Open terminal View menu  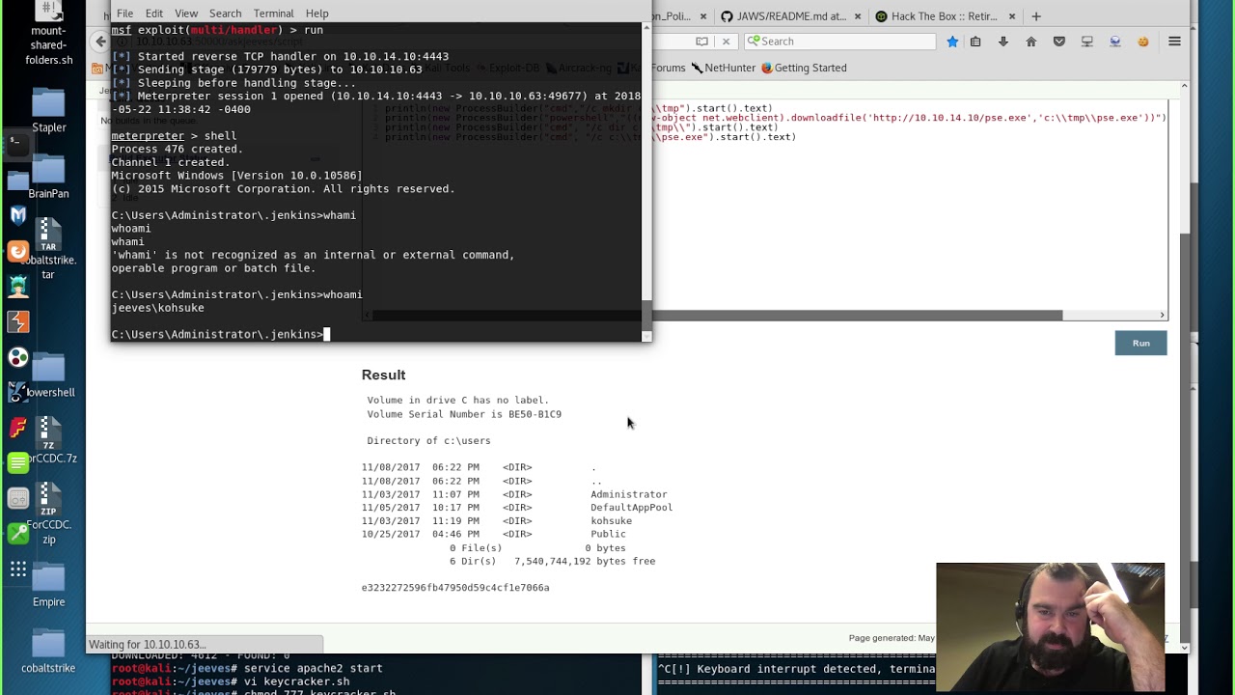click(x=186, y=14)
